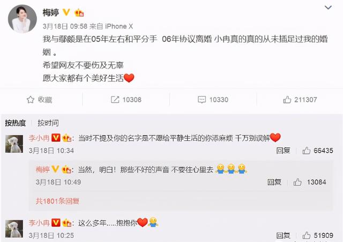The width and height of the screenshot is (343, 242).
Task: Like 李小冉's comment with 66435 likes
Action: [306, 150]
